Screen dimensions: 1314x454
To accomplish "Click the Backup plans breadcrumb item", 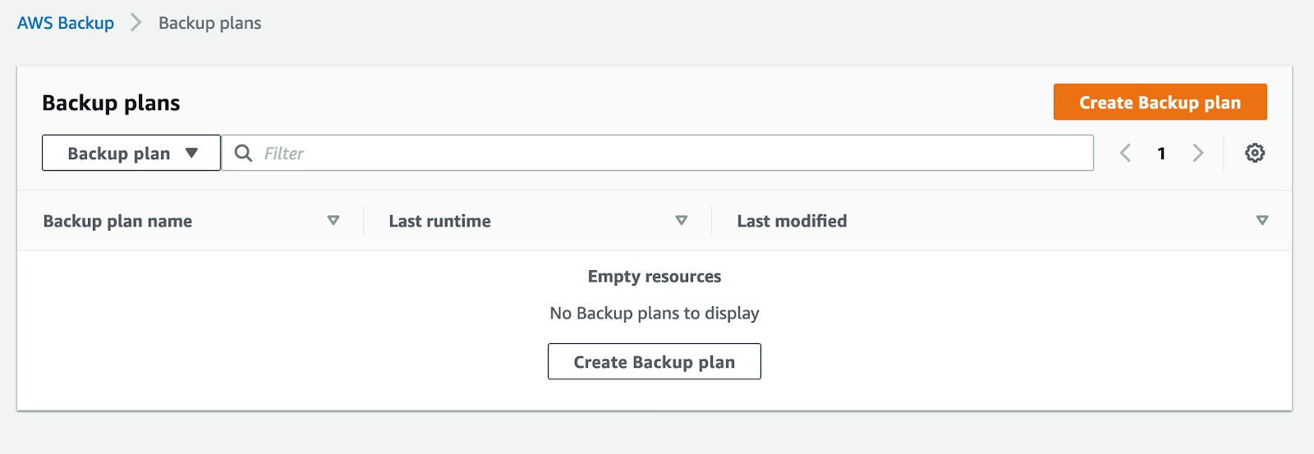I will [x=209, y=23].
